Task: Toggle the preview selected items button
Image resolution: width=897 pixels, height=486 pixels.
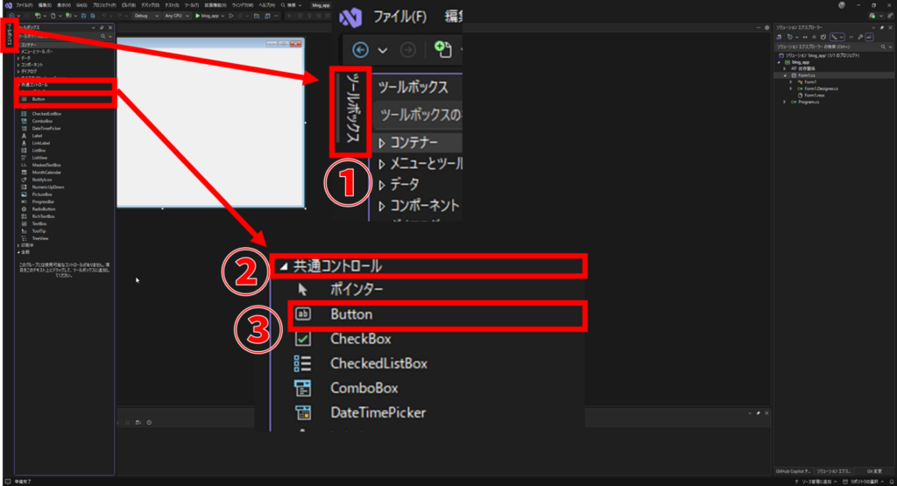Action: tap(869, 37)
